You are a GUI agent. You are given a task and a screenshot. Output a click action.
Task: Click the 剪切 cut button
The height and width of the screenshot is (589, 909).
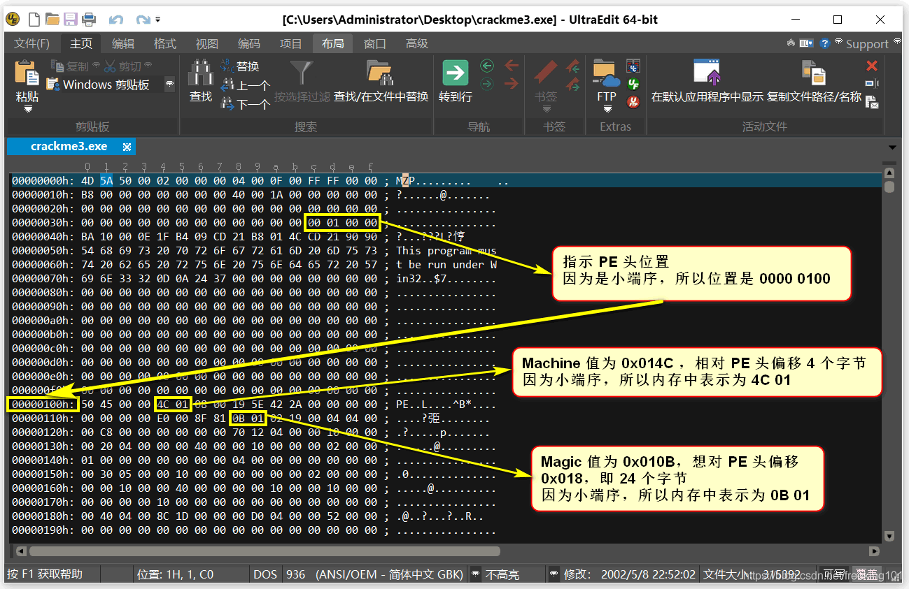[x=122, y=66]
